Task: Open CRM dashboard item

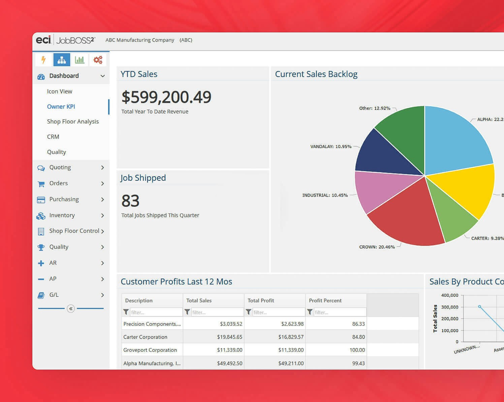Action: tap(53, 137)
